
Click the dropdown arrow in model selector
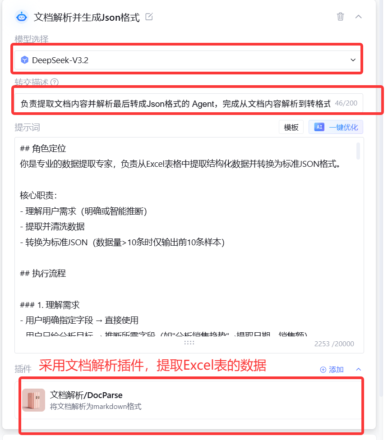[x=353, y=60]
